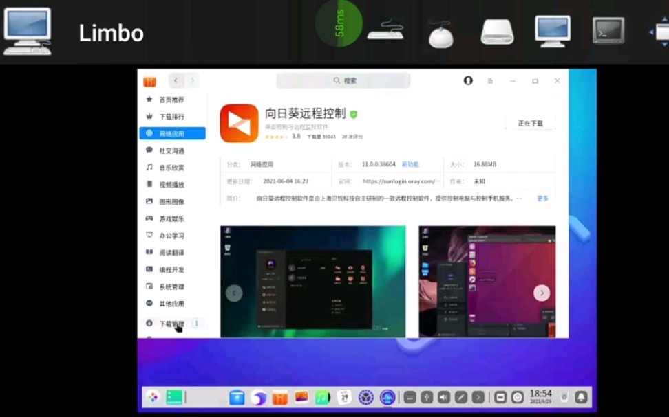The image size is (669, 417).
Task: Click the 58ms latency indicator circle
Action: (338, 23)
